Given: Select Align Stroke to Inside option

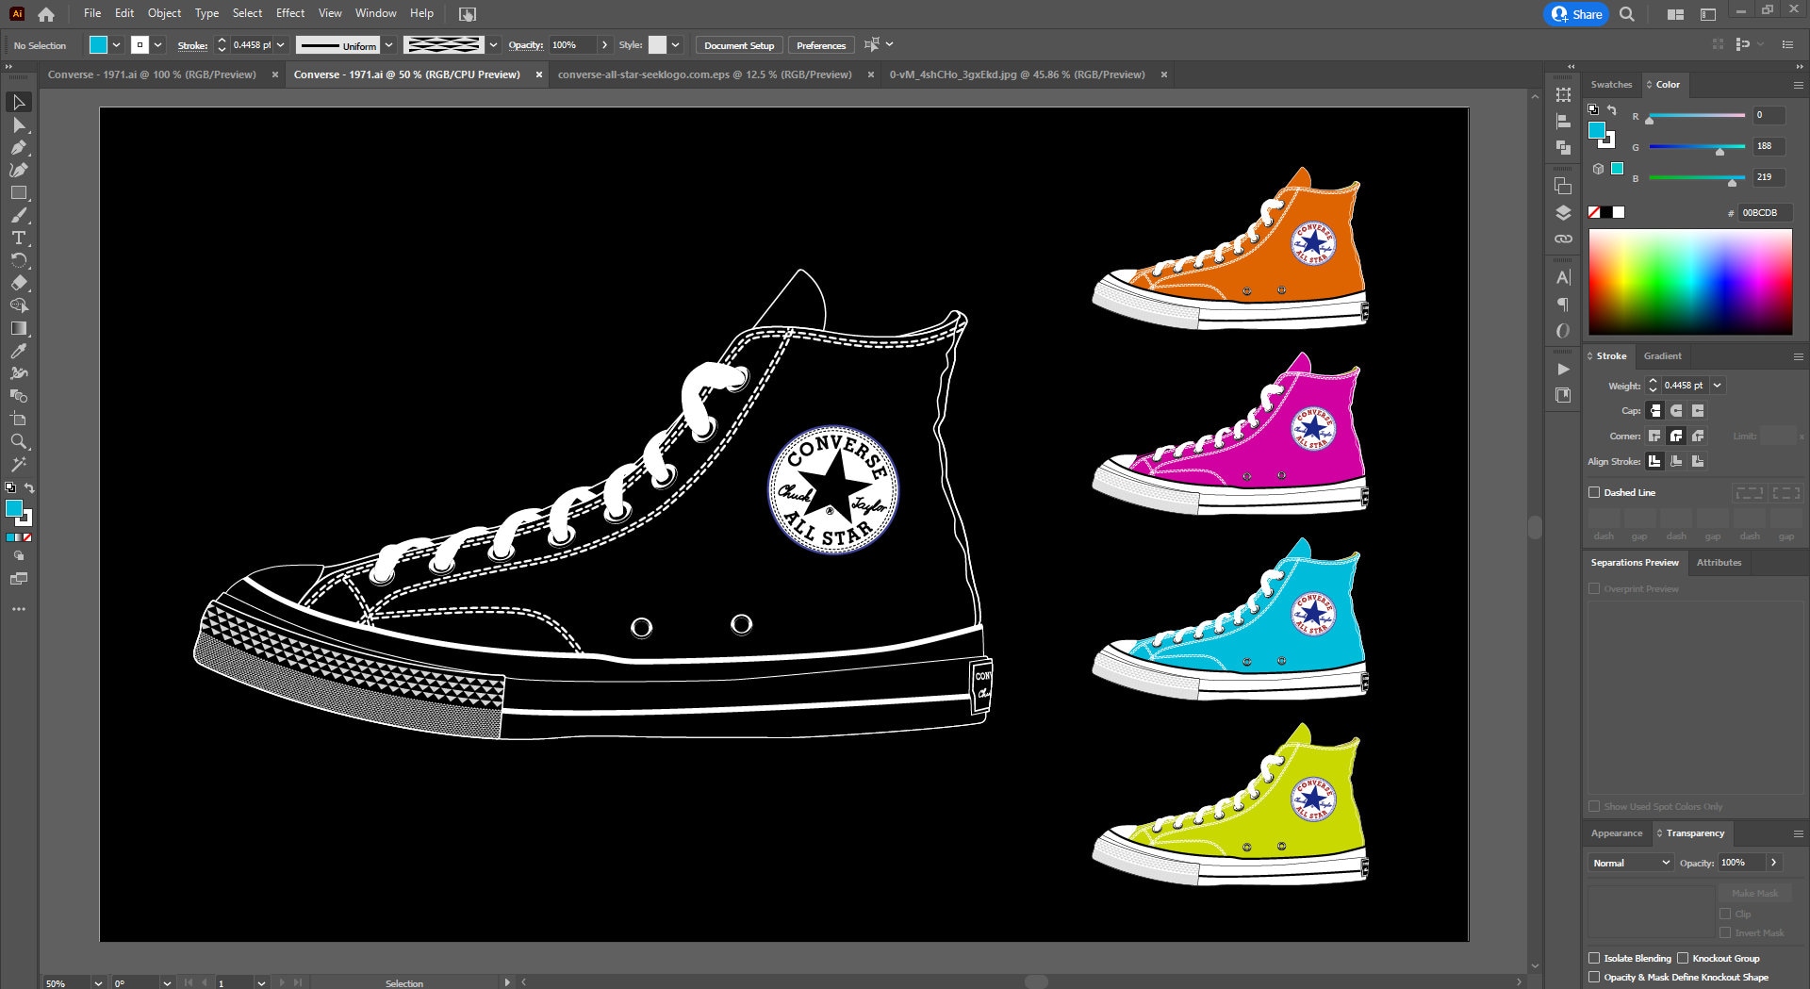Looking at the screenshot, I should 1676,461.
